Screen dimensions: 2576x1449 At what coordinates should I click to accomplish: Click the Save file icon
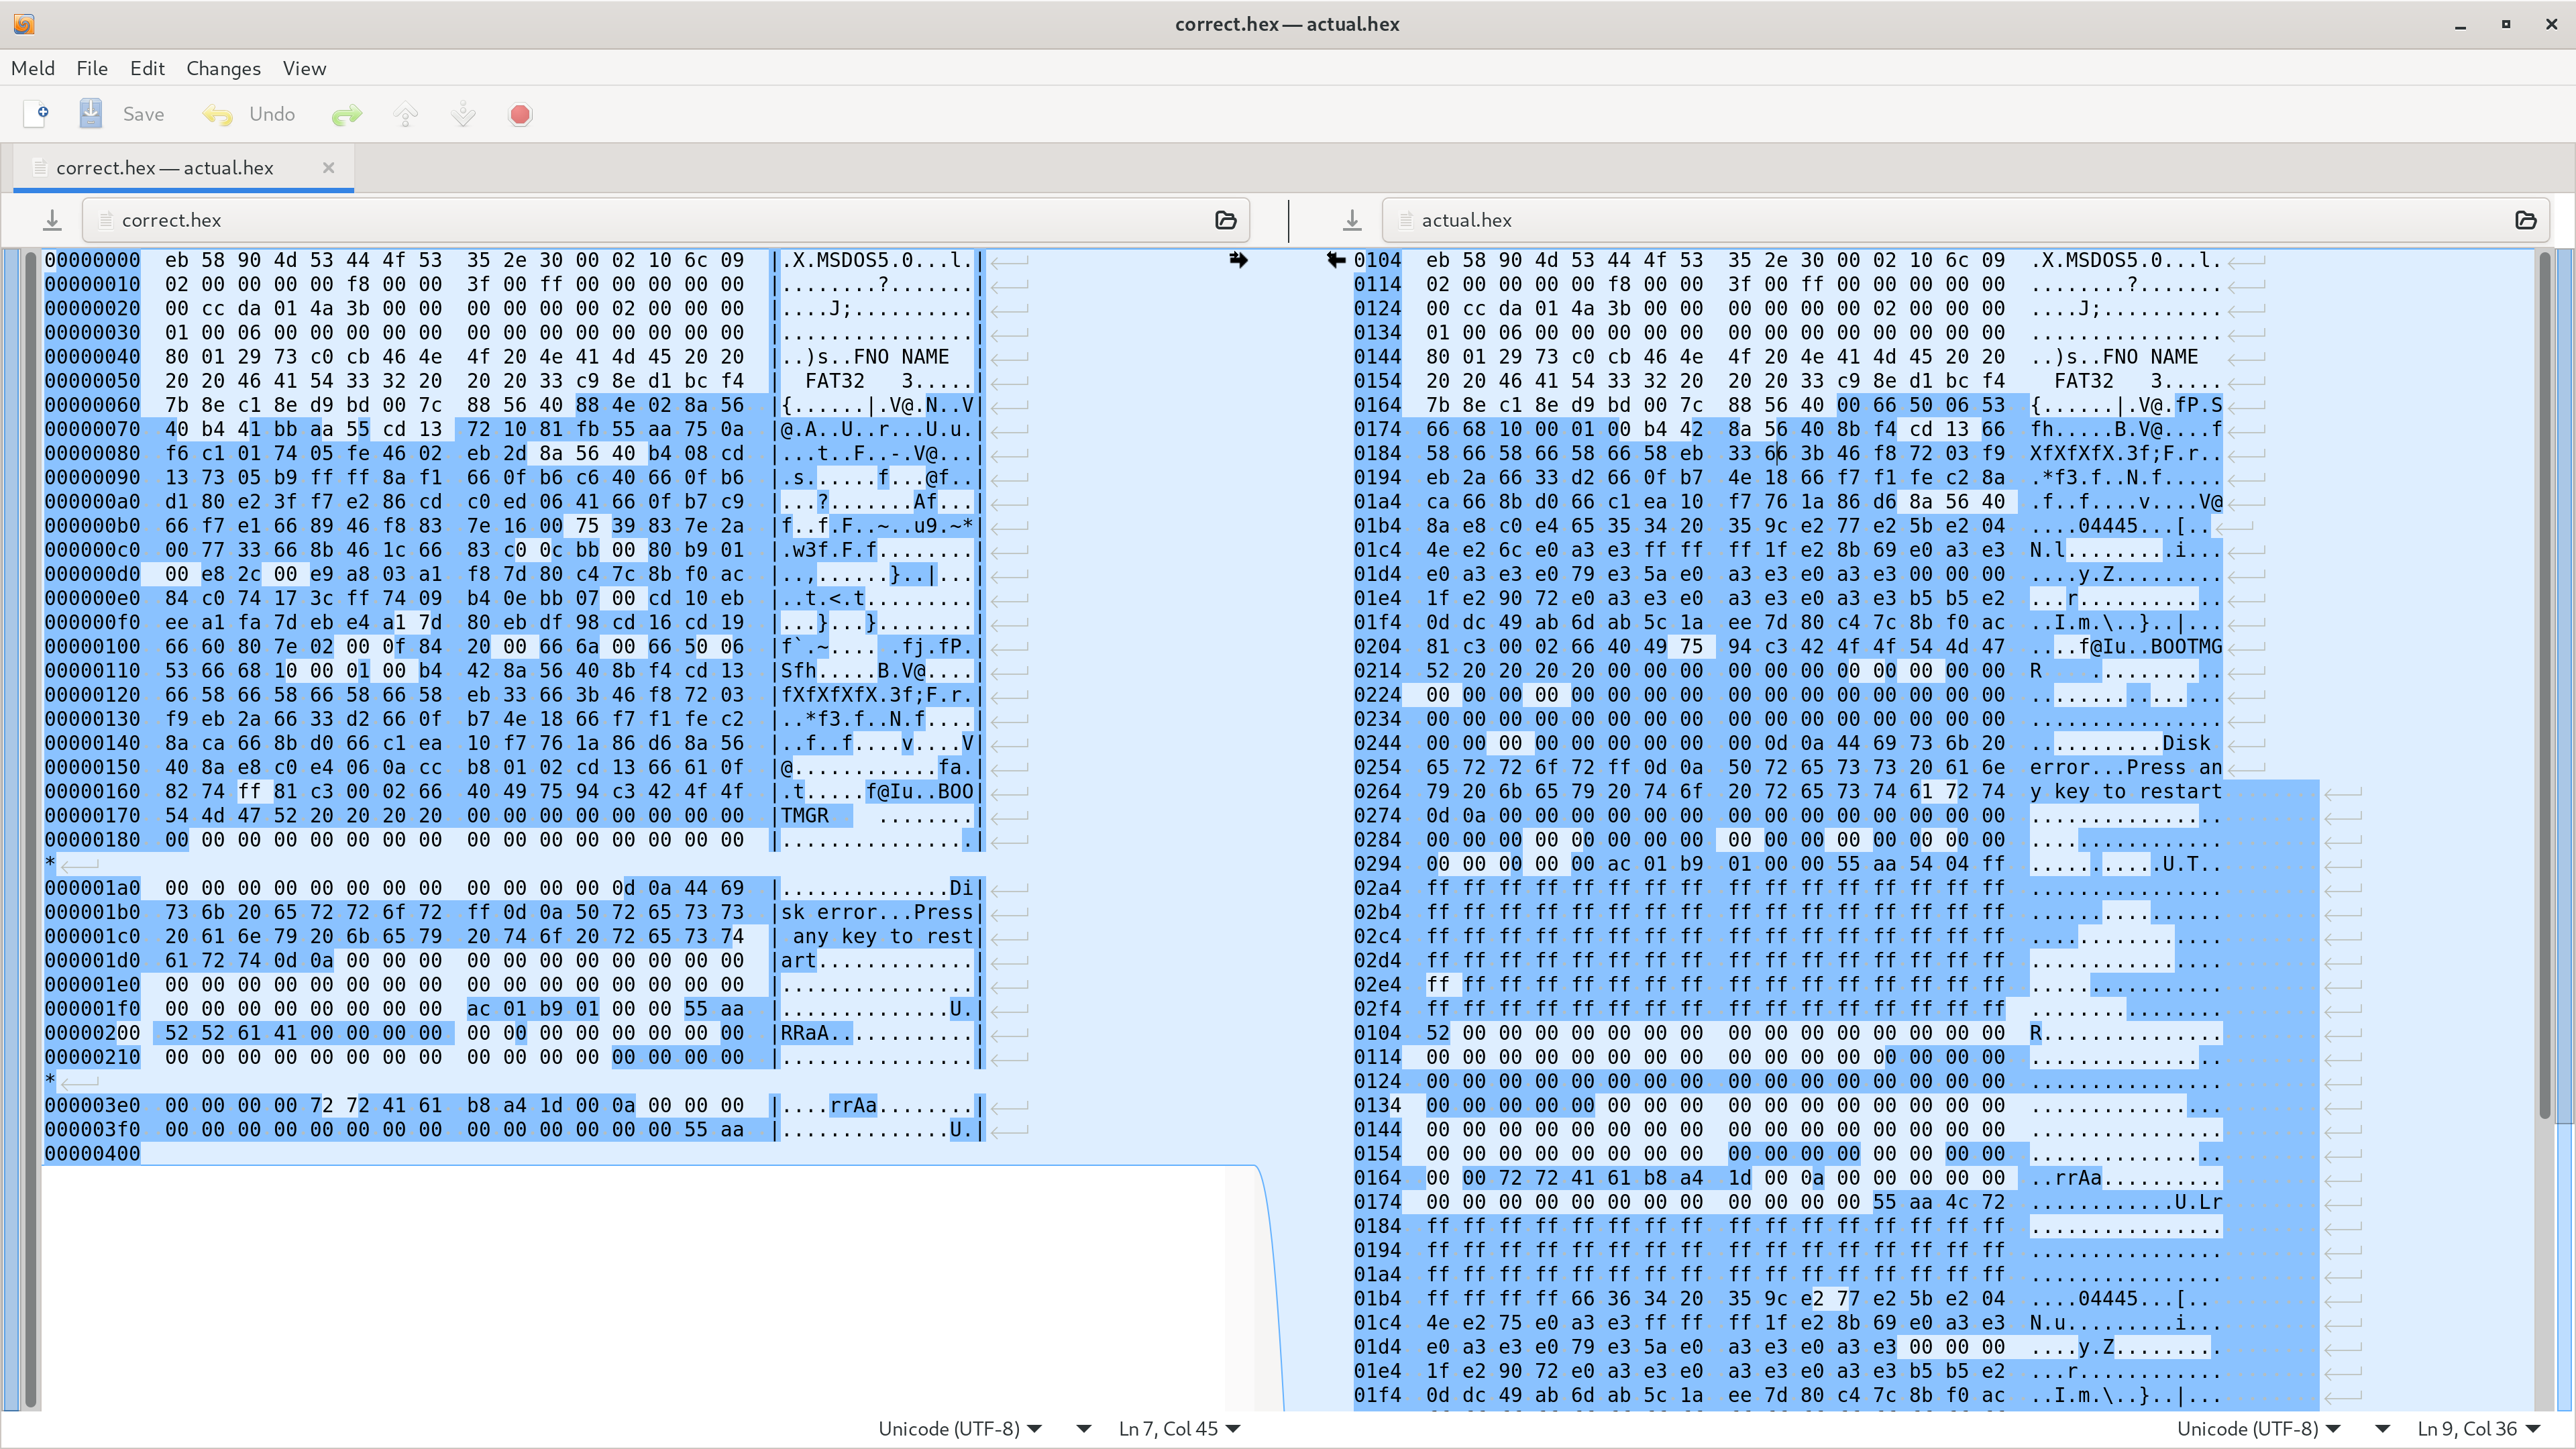point(91,114)
